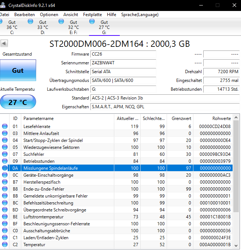Click status orb of Luftstromtemperatur row
Viewport: 241px width, 252px height.
(5, 217)
